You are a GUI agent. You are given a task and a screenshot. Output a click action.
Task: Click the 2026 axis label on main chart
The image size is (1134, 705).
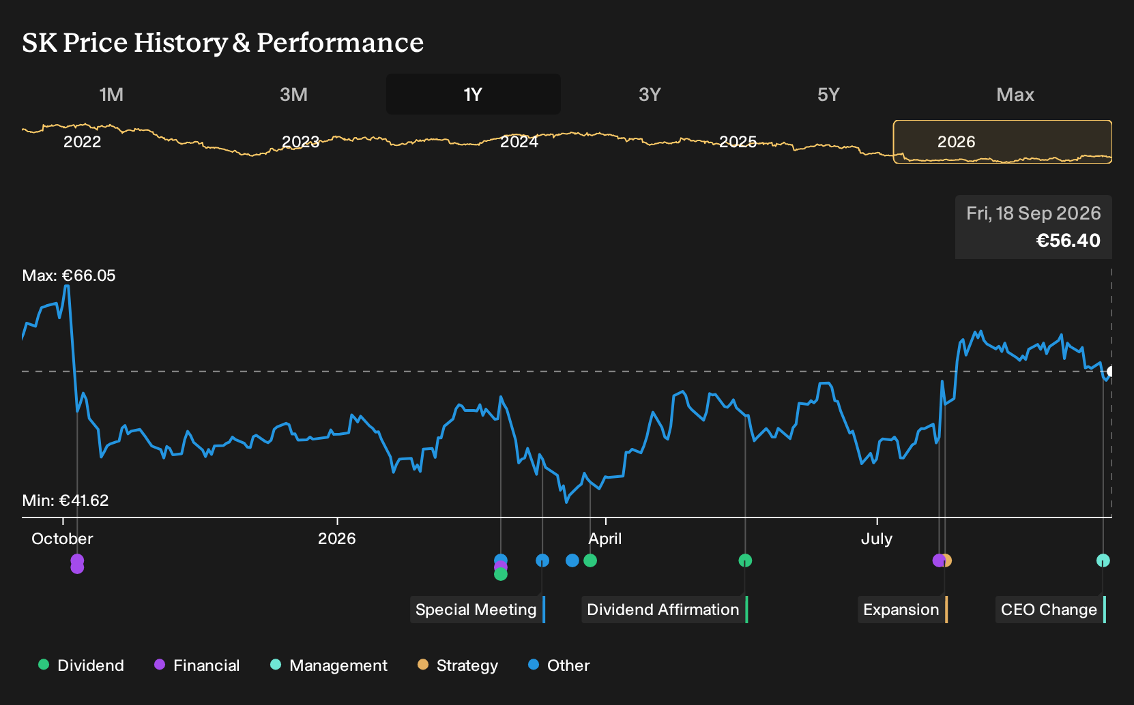[x=337, y=539]
